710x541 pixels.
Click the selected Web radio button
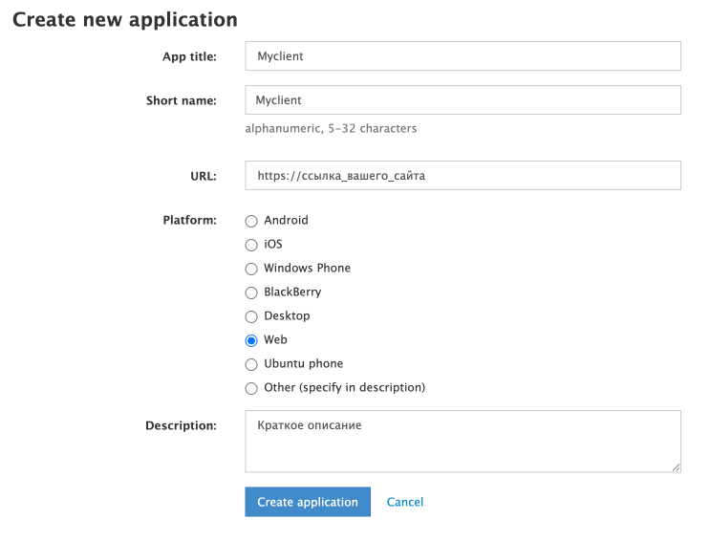251,340
